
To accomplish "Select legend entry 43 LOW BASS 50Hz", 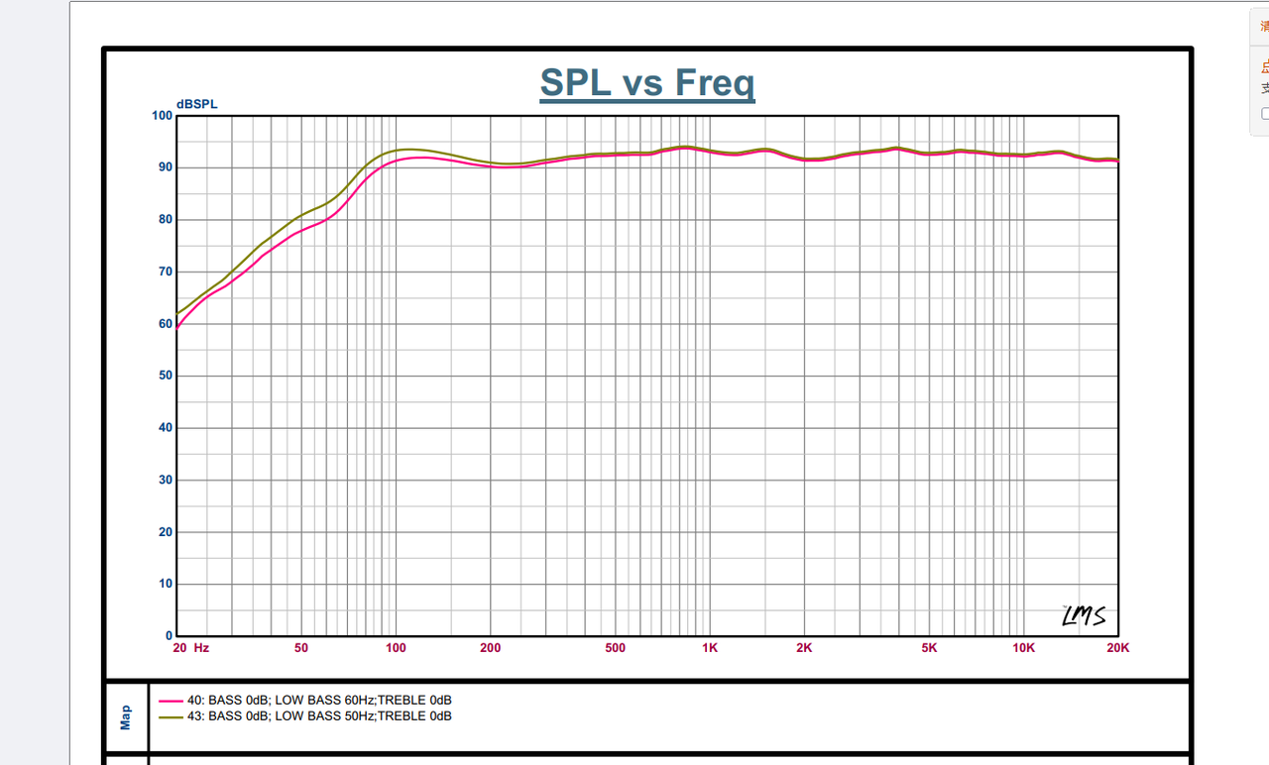I will pyautogui.click(x=319, y=716).
